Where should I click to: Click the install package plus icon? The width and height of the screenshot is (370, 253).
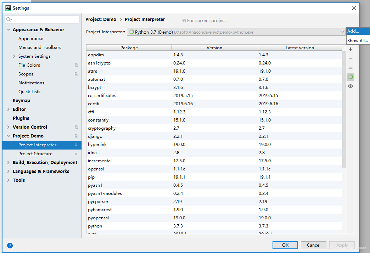point(351,49)
